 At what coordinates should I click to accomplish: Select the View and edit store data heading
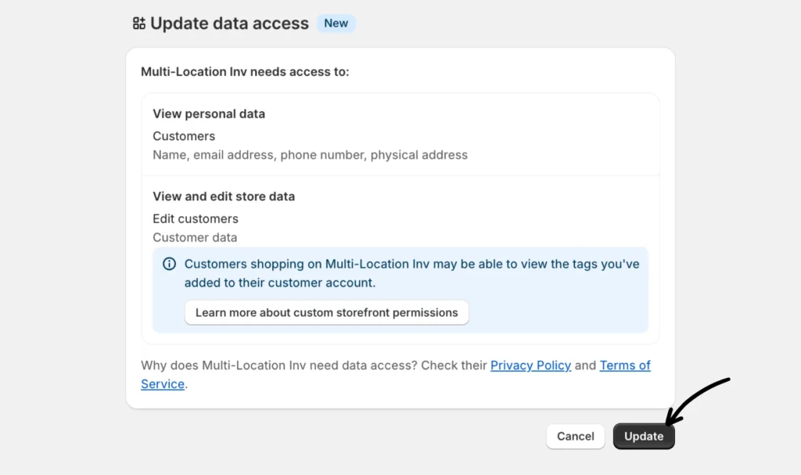tap(224, 196)
